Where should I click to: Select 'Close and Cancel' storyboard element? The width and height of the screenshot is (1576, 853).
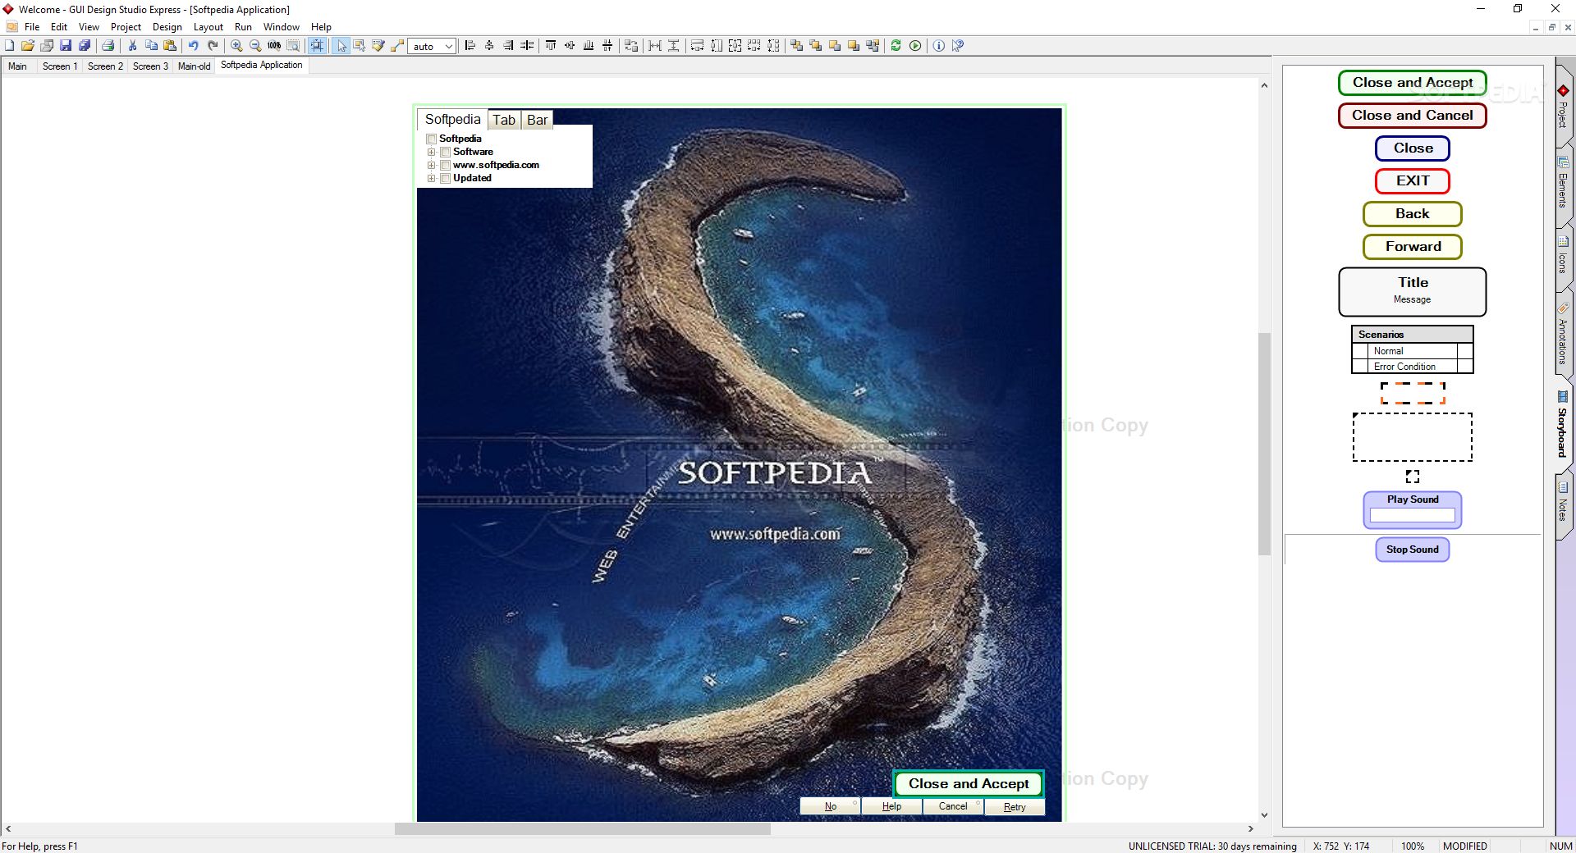pos(1412,116)
